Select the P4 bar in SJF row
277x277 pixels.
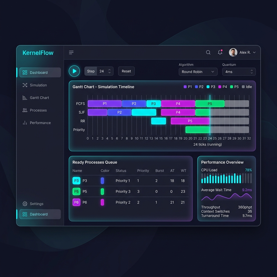[178, 112]
